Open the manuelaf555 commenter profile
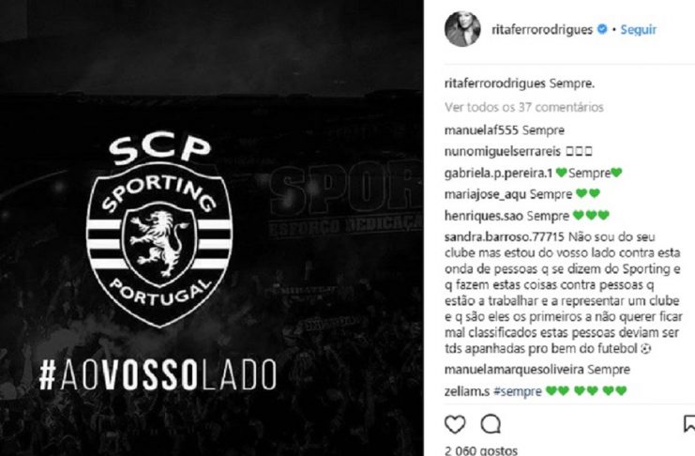695x456 pixels. click(481, 130)
